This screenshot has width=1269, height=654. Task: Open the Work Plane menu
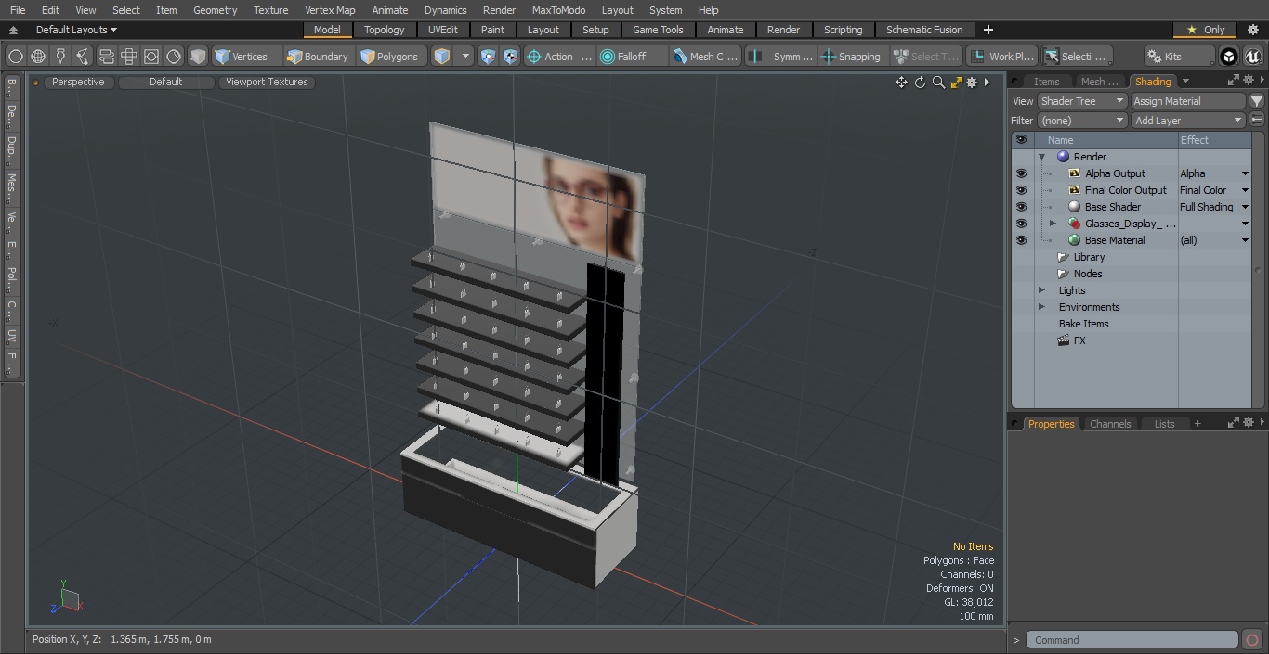1001,57
